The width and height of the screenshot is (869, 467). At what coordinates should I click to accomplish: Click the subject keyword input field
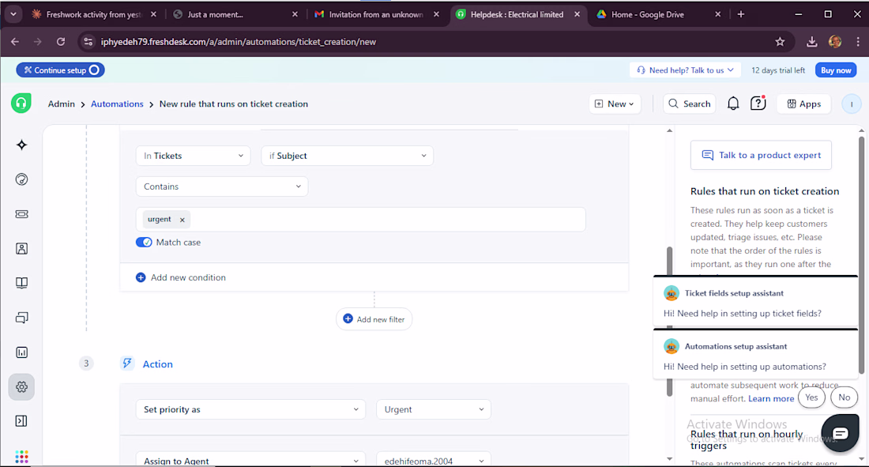tap(360, 220)
